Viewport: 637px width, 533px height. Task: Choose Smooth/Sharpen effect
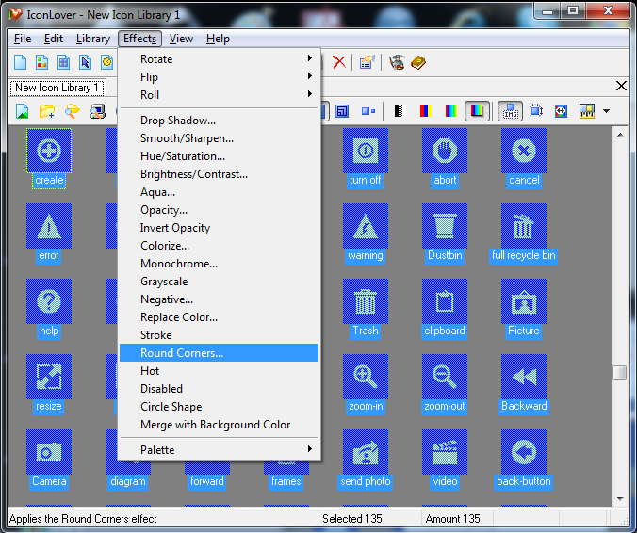pos(219,138)
